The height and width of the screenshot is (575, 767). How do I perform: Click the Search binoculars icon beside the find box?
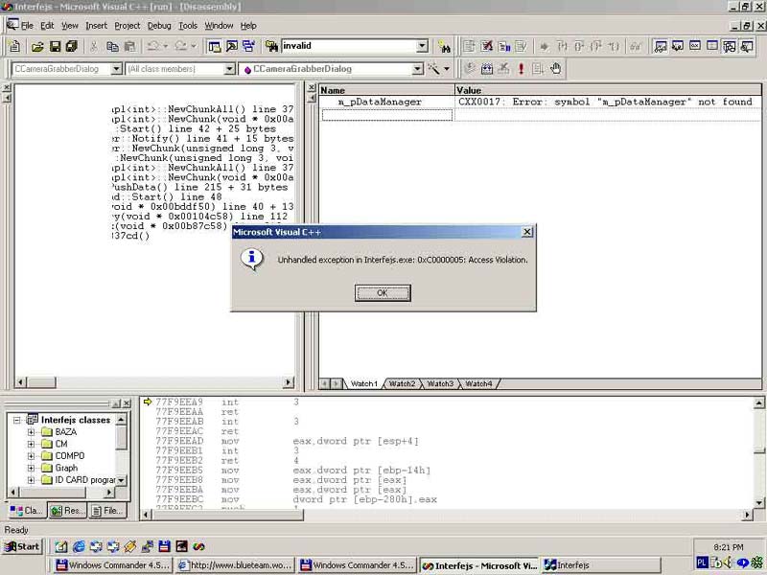tap(444, 46)
